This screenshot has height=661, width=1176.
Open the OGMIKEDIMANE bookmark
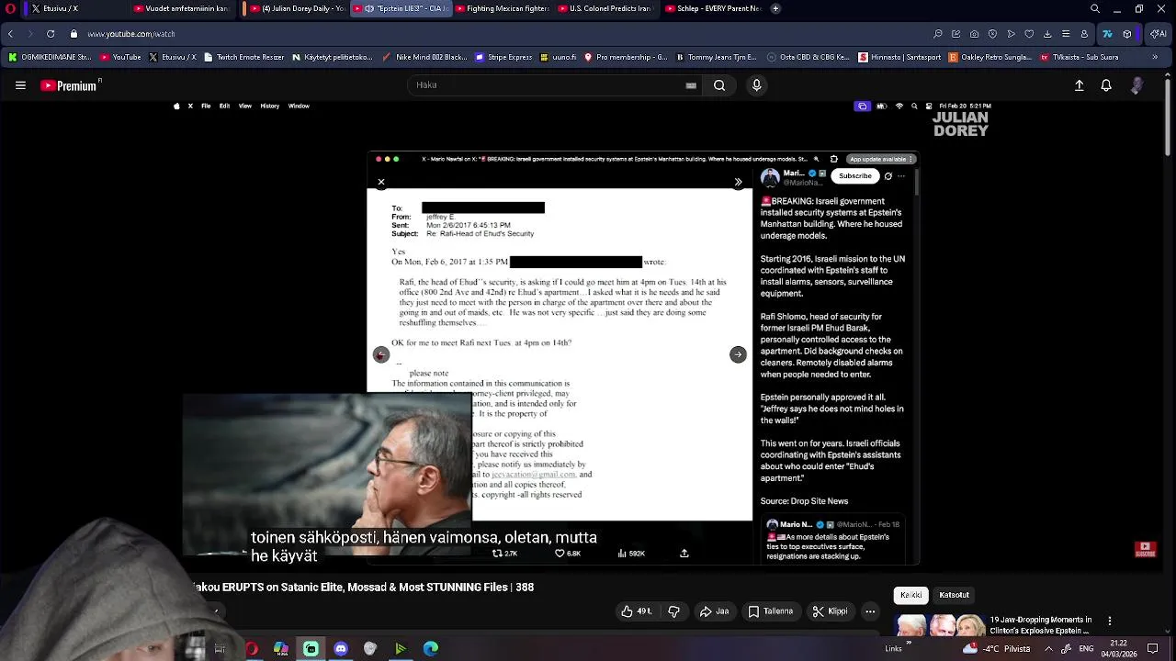[51, 57]
